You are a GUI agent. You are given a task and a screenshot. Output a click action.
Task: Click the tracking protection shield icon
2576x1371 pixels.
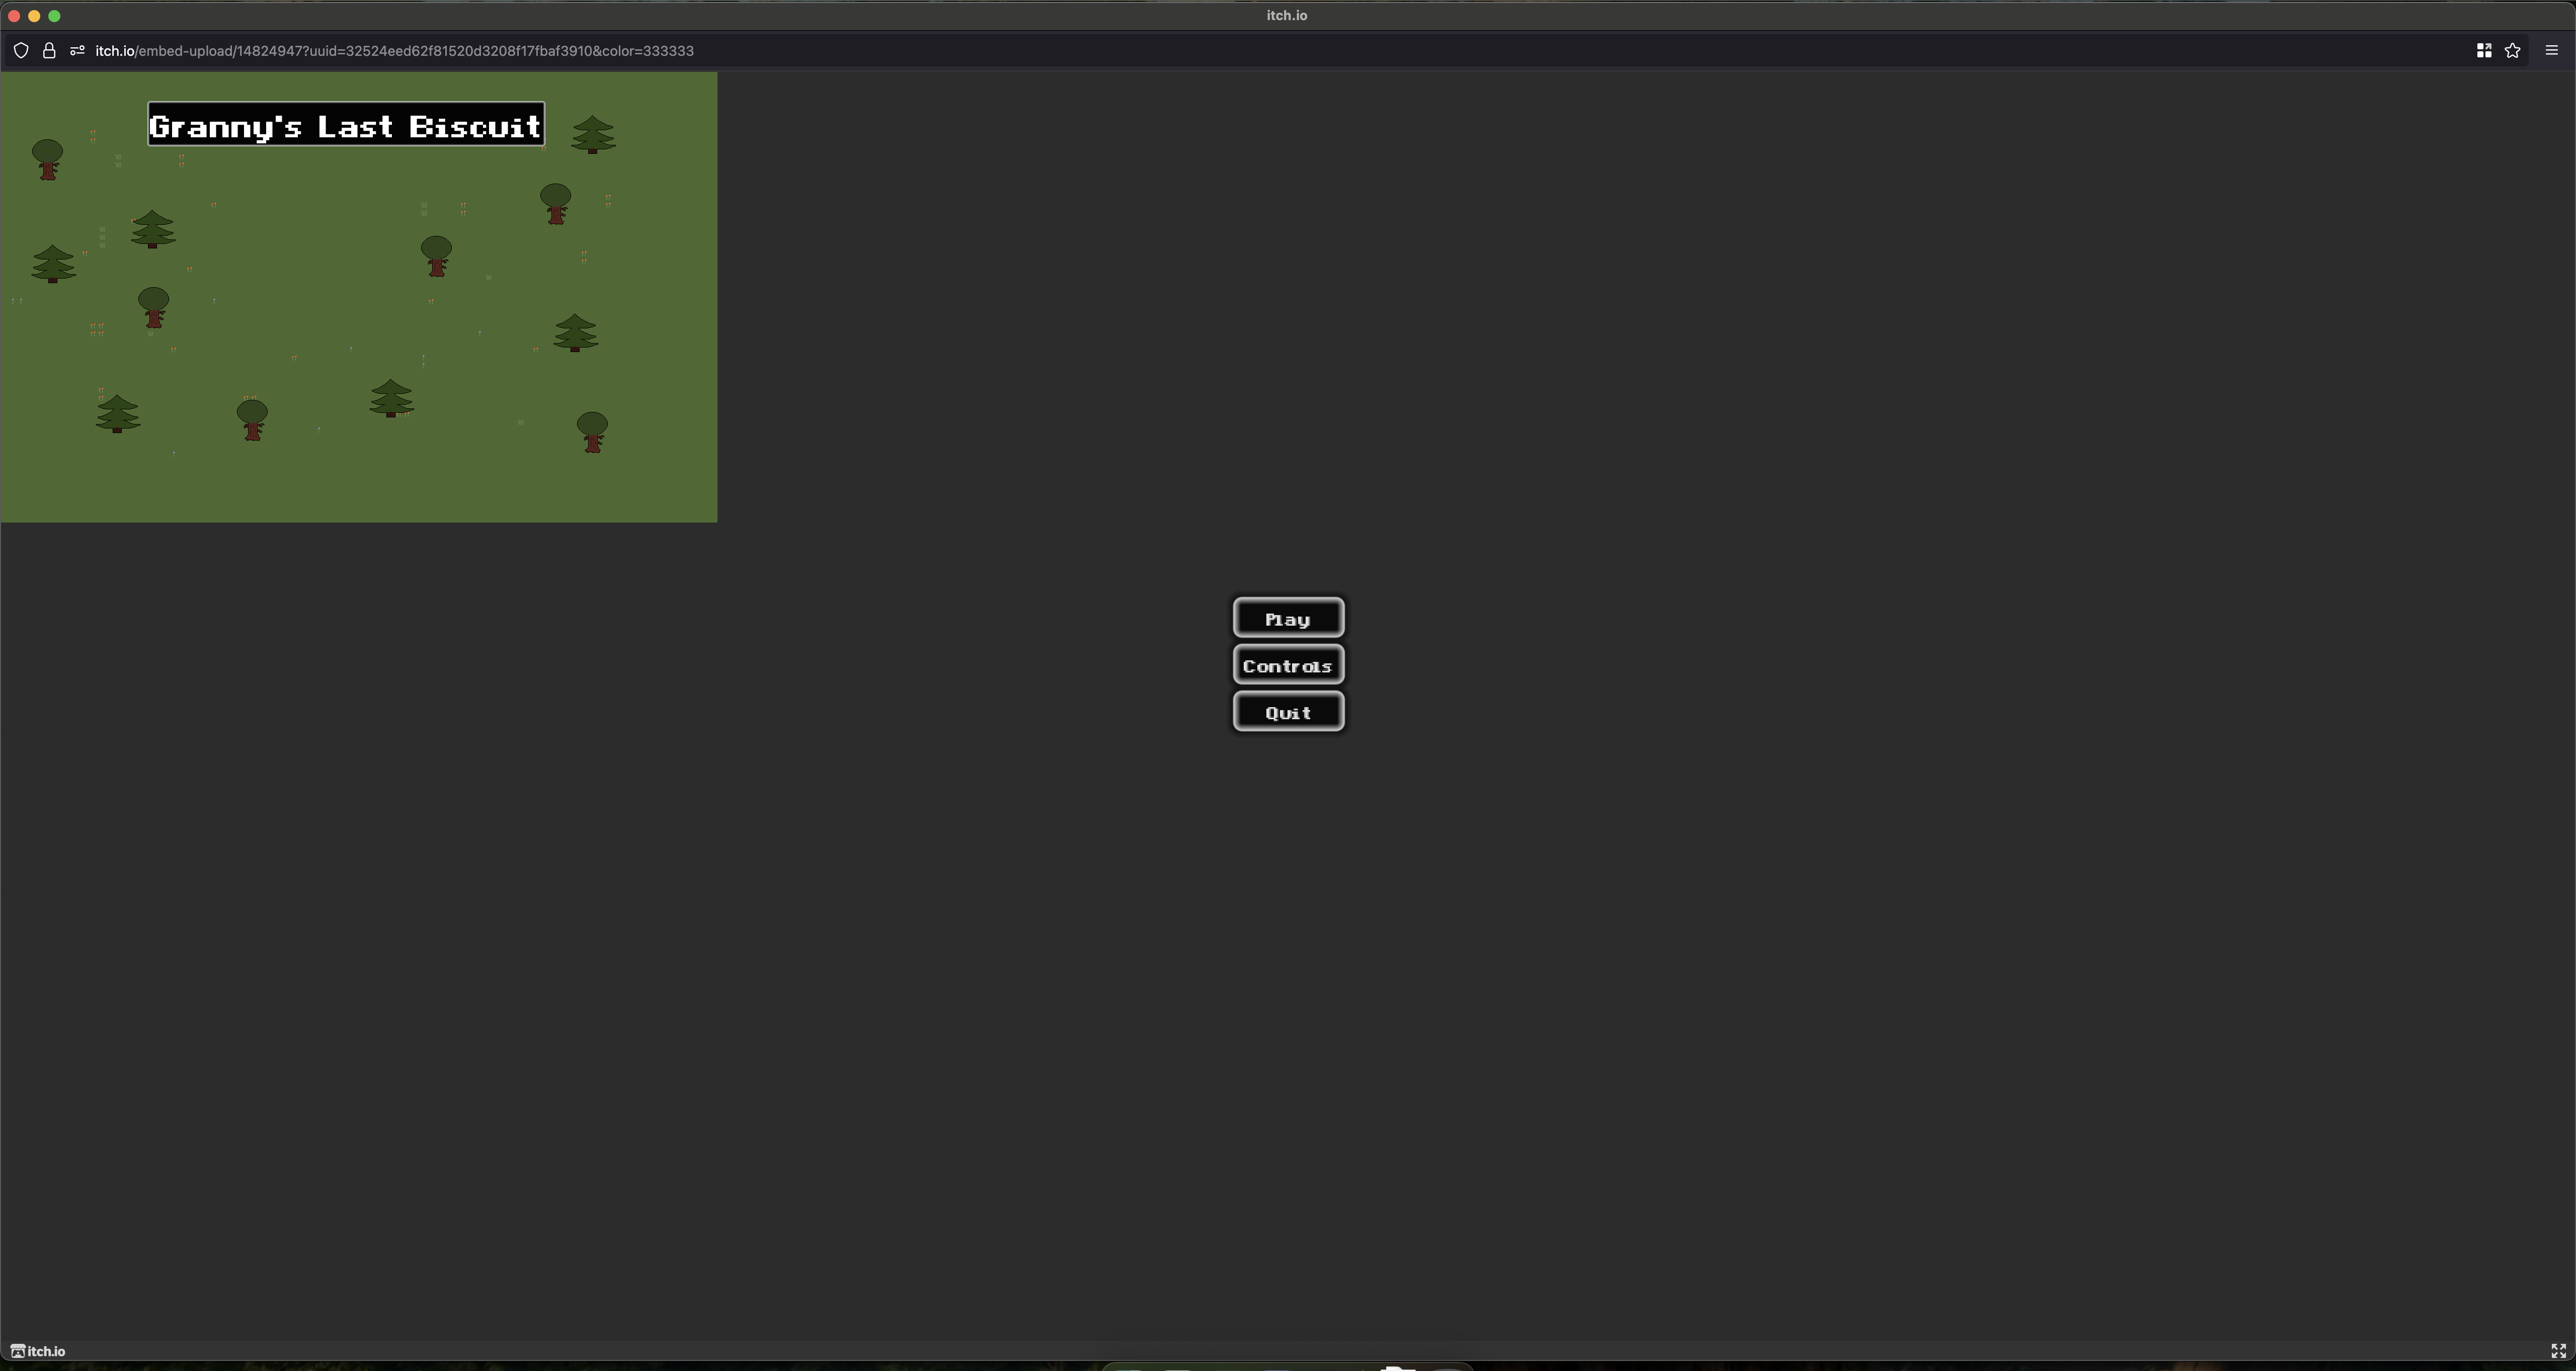[21, 51]
